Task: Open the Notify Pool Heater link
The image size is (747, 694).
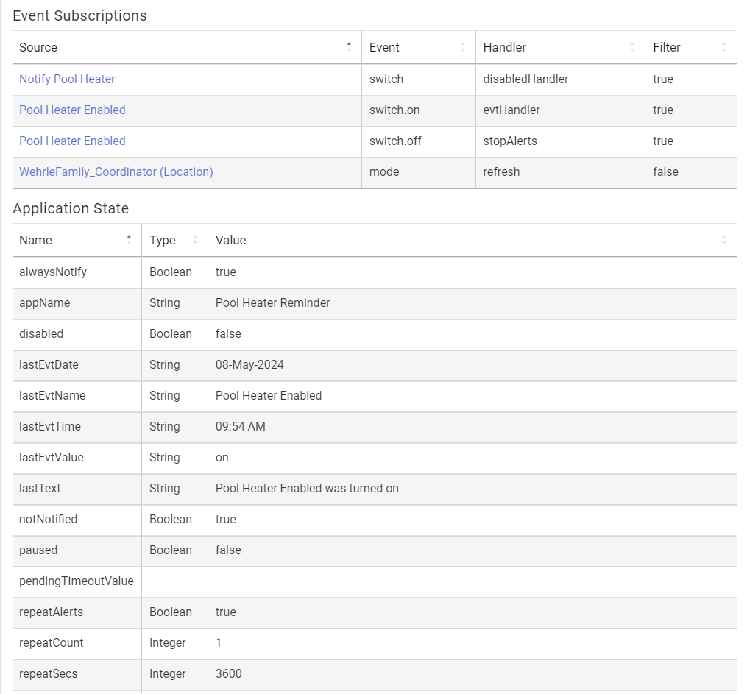Action: (x=67, y=79)
